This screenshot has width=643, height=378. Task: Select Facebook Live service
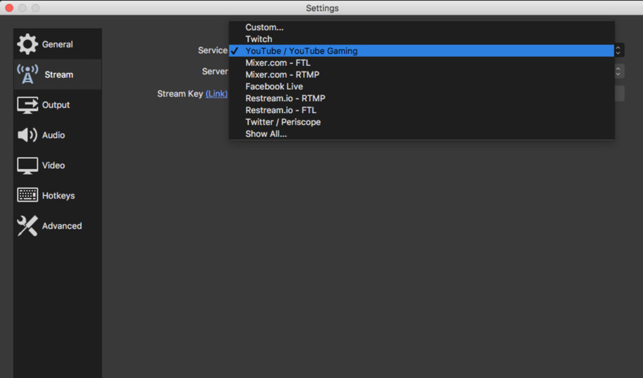tap(421, 87)
